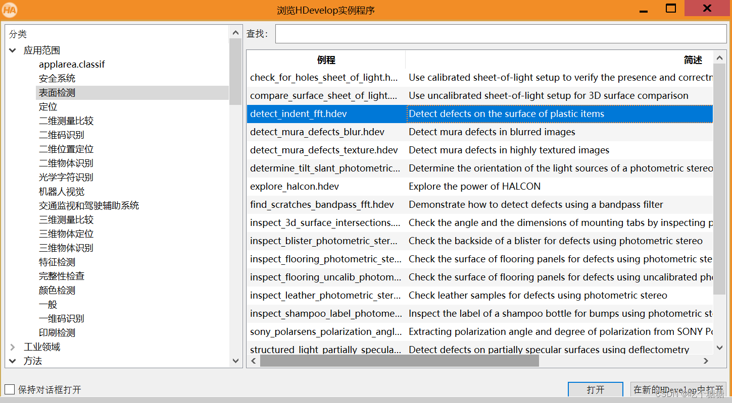Select 交通监视和驾驶辅助系统 category

(x=89, y=206)
